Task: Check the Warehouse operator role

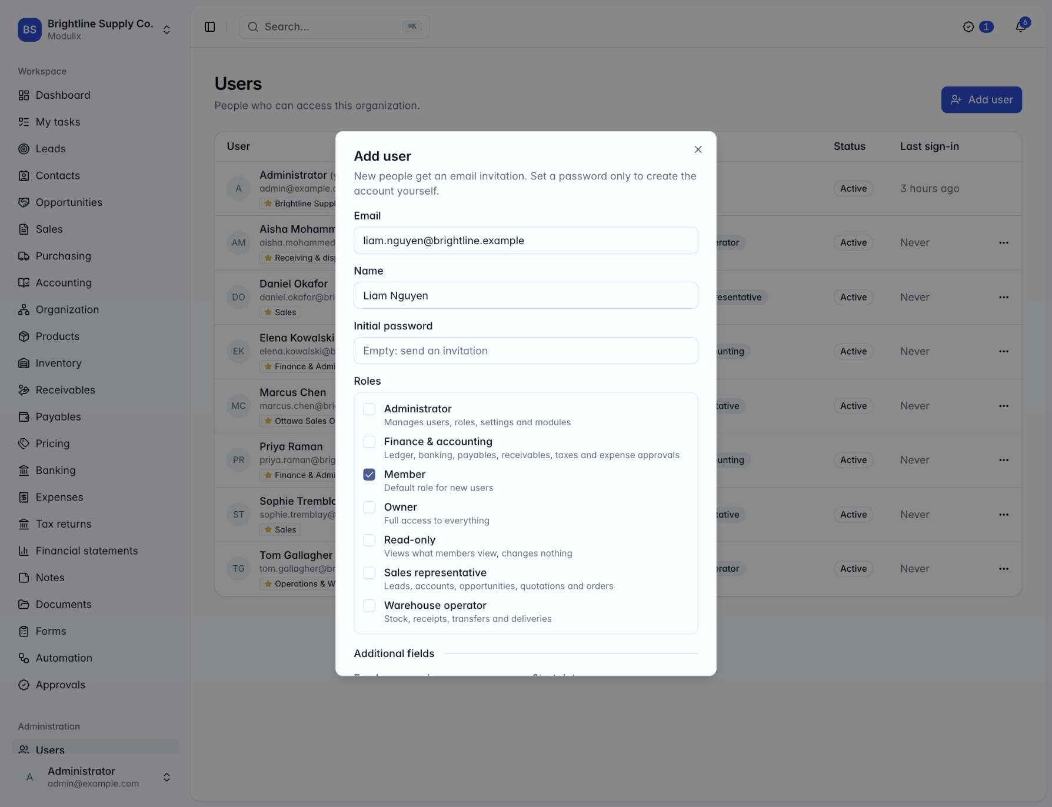Action: pos(369,605)
